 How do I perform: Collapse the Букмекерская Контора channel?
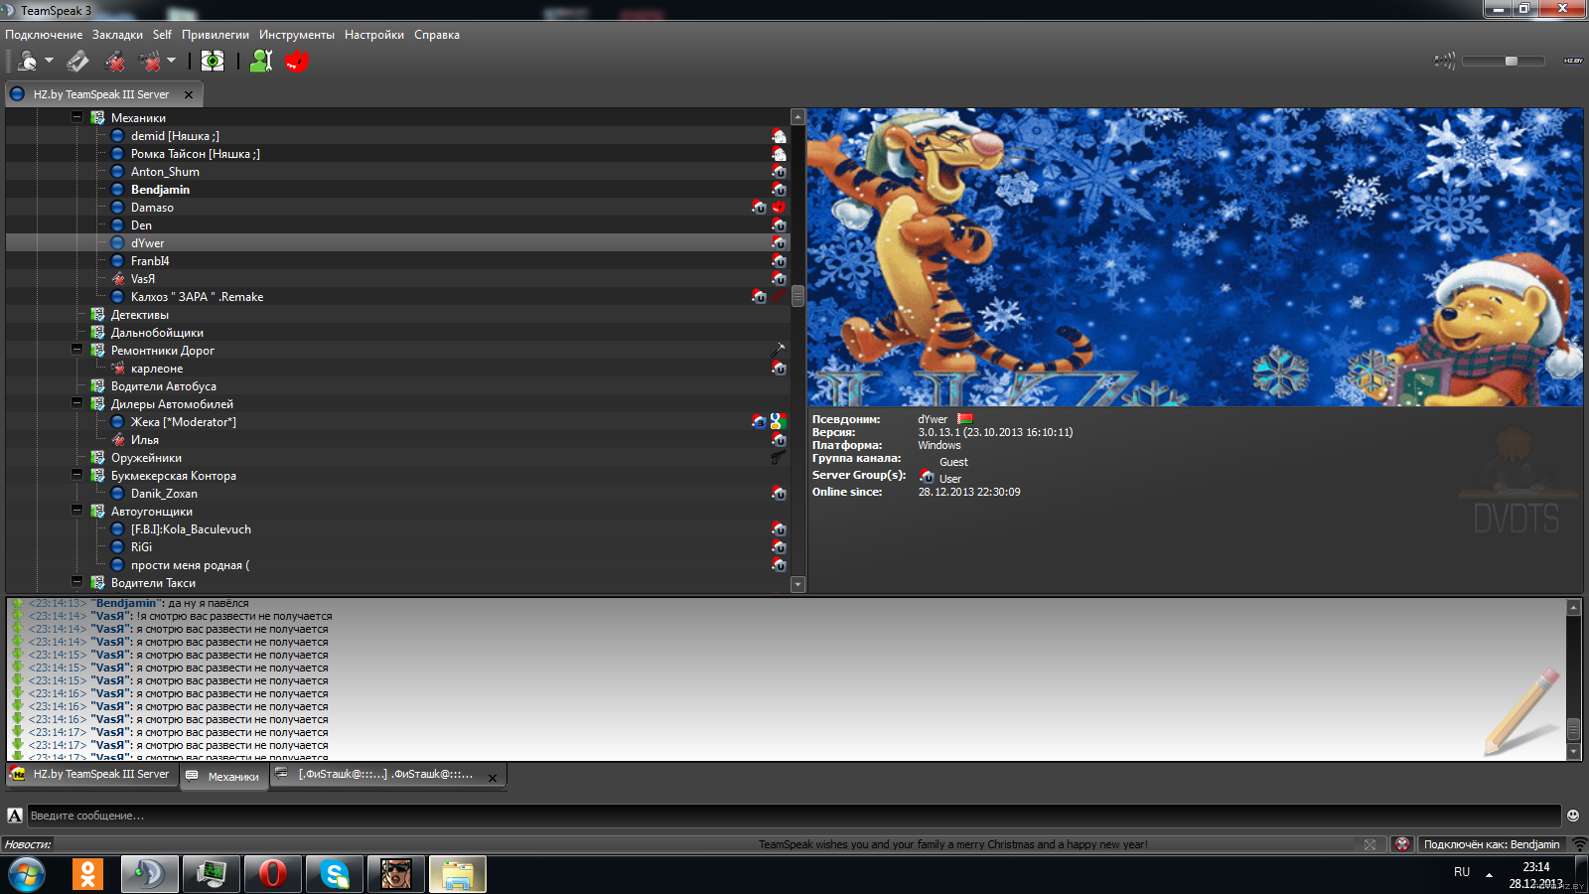click(x=77, y=475)
